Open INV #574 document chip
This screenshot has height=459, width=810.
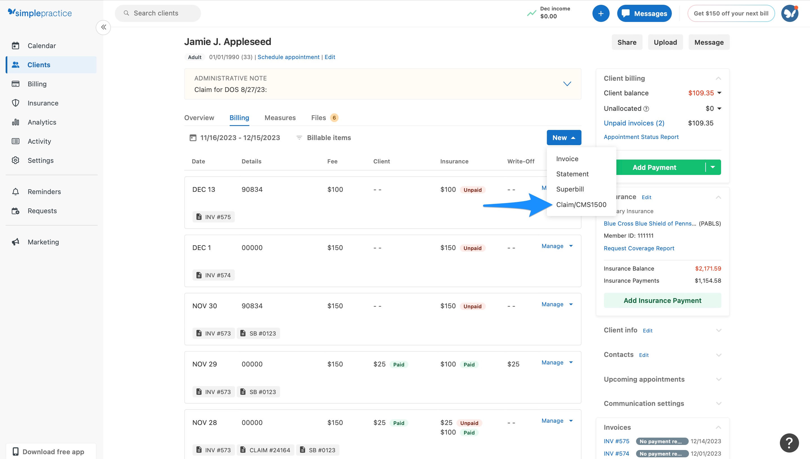click(214, 275)
